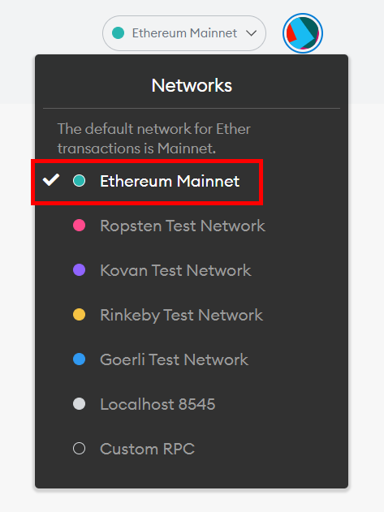Click the teal Ethereum Mainnet dot in list
The image size is (384, 512).
79,181
